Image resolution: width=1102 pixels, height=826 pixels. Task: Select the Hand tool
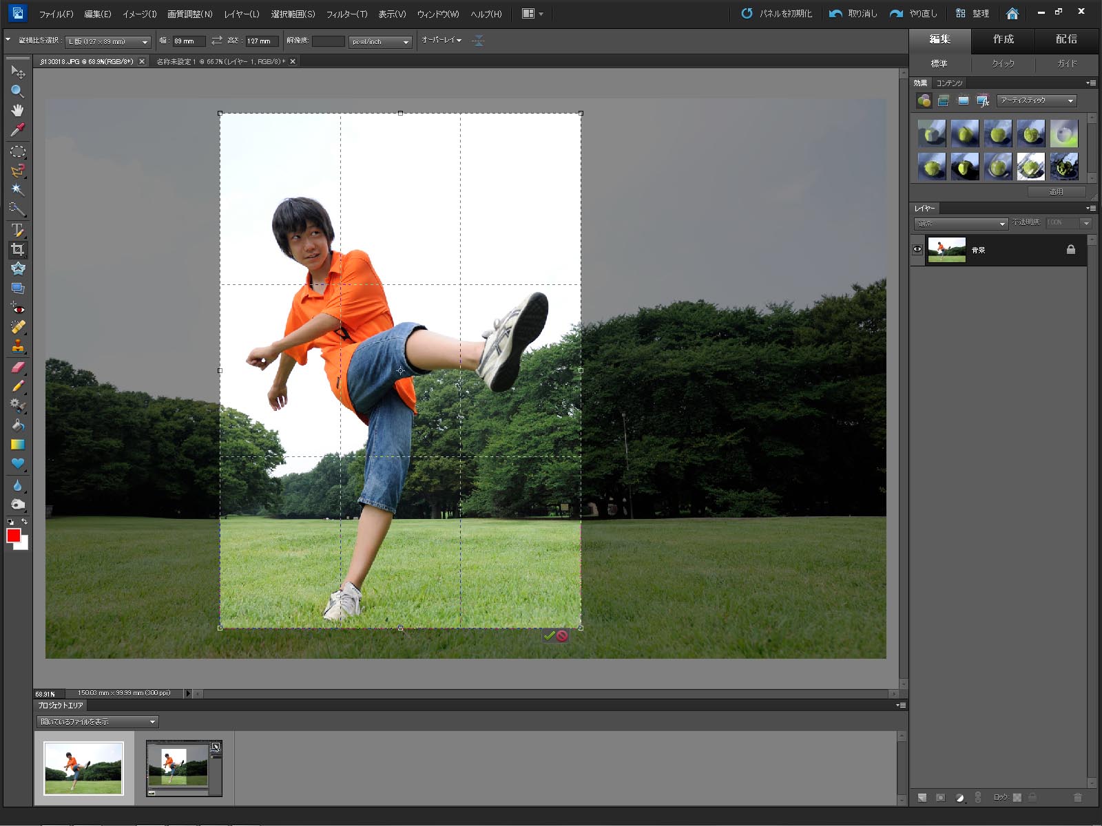pyautogui.click(x=17, y=110)
